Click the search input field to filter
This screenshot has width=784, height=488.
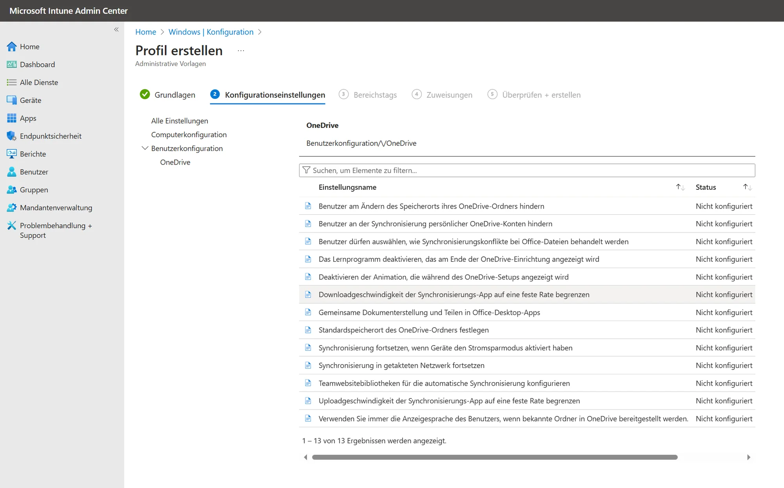coord(527,170)
